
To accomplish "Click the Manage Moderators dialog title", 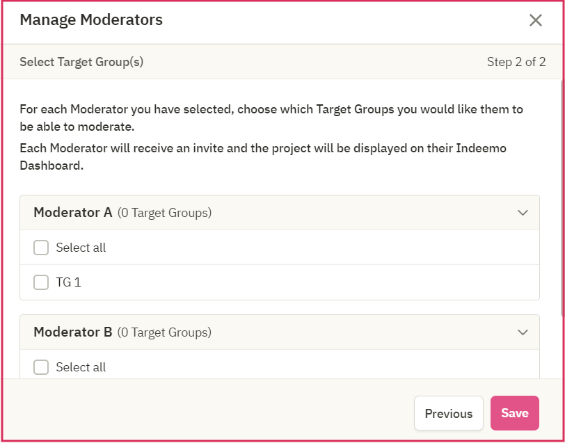I will 91,19.
